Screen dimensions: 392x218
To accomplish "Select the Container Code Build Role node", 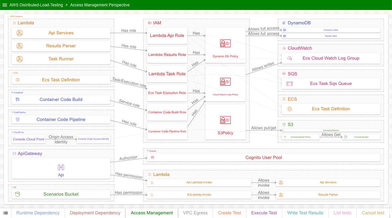I will tap(167, 112).
